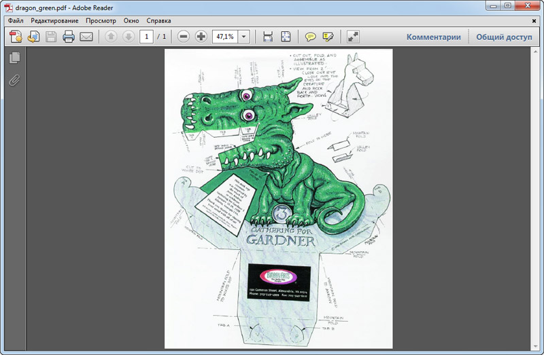Toggle fit to window width mode
This screenshot has height=355, width=544.
click(x=268, y=37)
